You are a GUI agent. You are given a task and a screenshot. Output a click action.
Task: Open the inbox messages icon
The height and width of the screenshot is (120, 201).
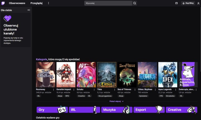[x=176, y=3]
